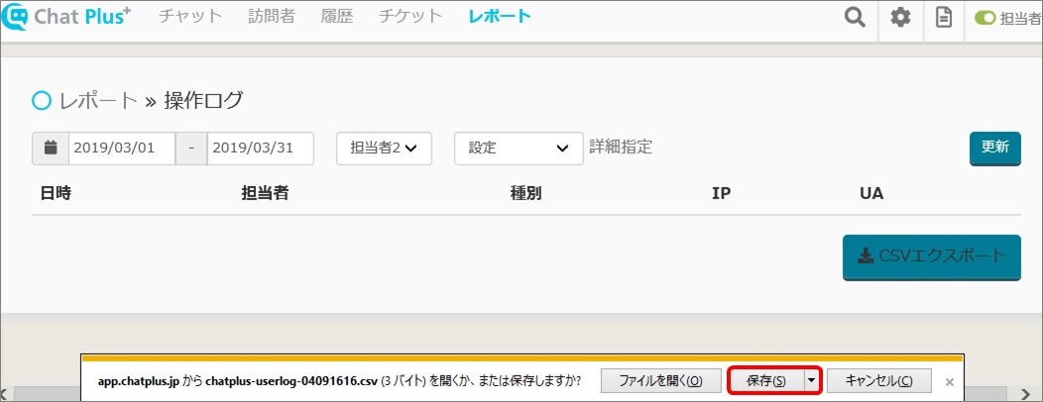Open the search magnifier icon
Screen dimensions: 1043x402
854,17
